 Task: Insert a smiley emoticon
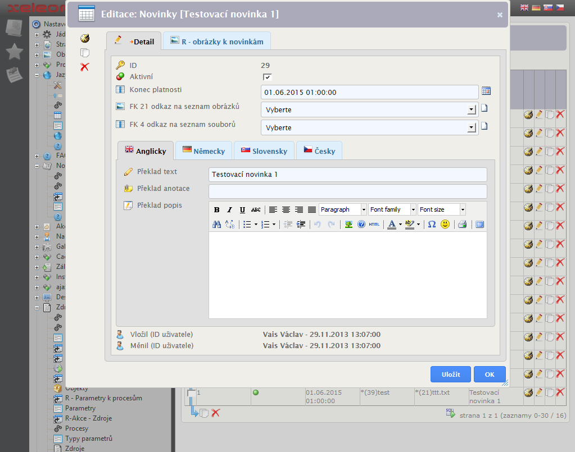pyautogui.click(x=445, y=224)
